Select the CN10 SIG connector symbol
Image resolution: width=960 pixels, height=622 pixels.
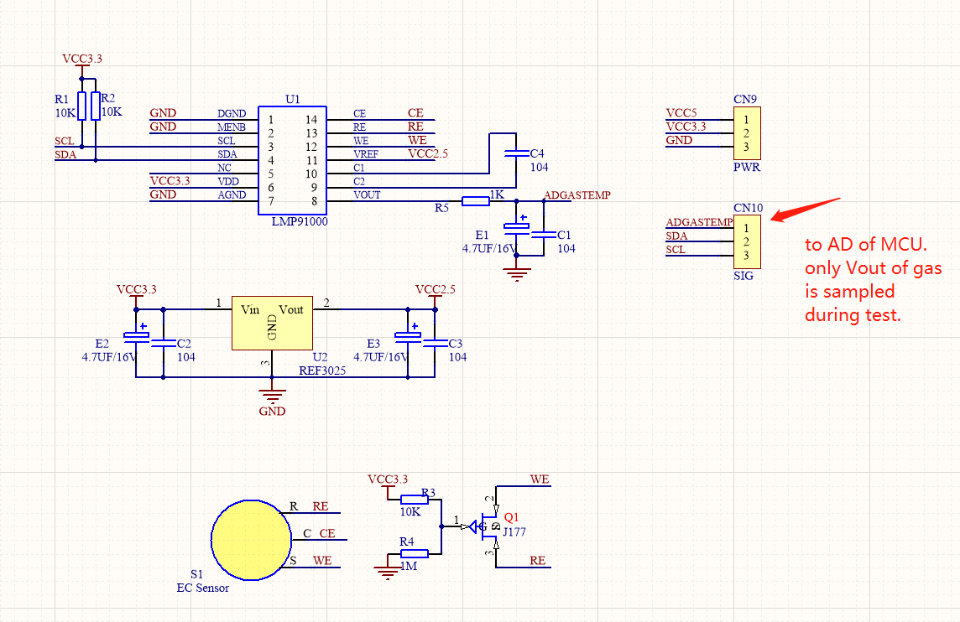746,241
